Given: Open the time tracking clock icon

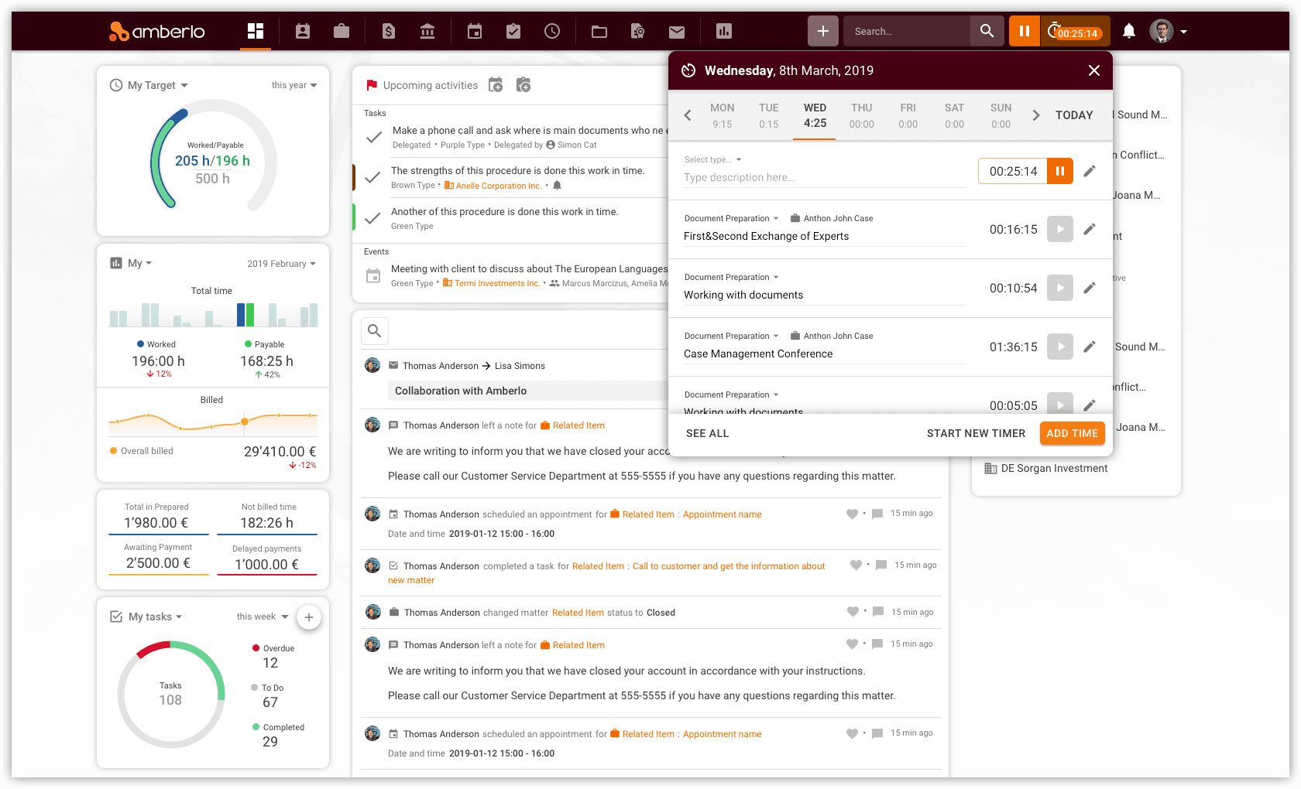Looking at the screenshot, I should point(552,31).
